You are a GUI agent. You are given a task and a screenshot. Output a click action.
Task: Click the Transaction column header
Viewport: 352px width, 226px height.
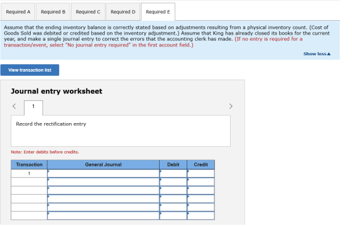[x=29, y=164]
